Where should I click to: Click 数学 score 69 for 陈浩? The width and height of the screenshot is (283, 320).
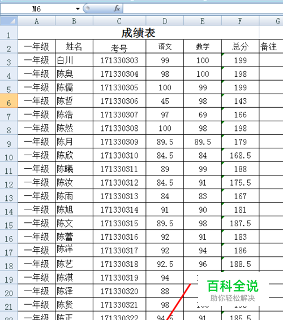(203, 115)
